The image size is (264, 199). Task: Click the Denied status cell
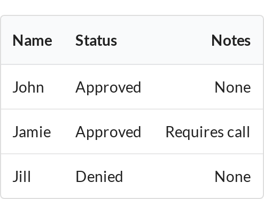99,177
